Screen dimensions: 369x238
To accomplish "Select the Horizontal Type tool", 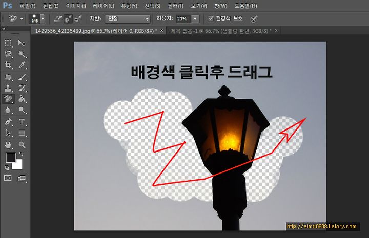I will coord(22,122).
